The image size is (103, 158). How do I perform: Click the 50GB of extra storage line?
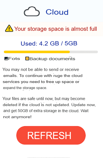point(46,111)
